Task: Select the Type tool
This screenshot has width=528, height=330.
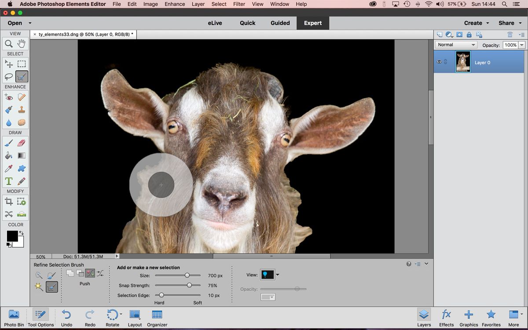Action: (x=9, y=181)
